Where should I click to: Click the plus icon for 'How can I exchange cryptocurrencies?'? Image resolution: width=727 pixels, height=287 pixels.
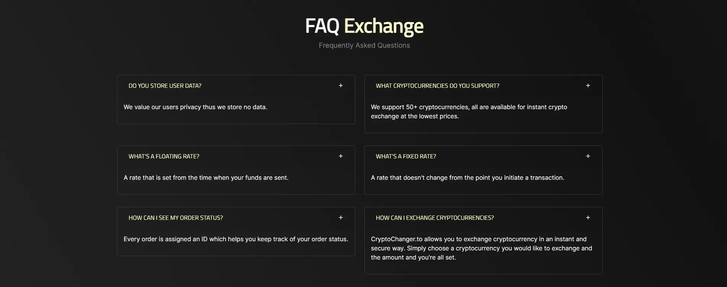coord(588,218)
